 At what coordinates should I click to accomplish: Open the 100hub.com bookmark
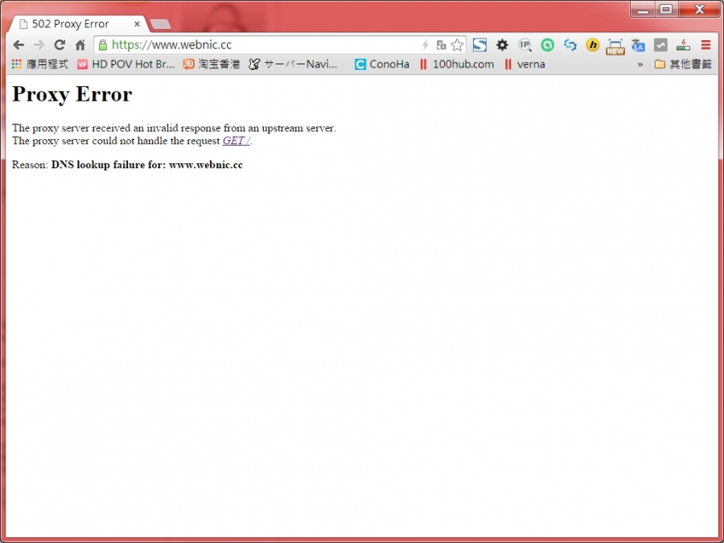tap(457, 64)
